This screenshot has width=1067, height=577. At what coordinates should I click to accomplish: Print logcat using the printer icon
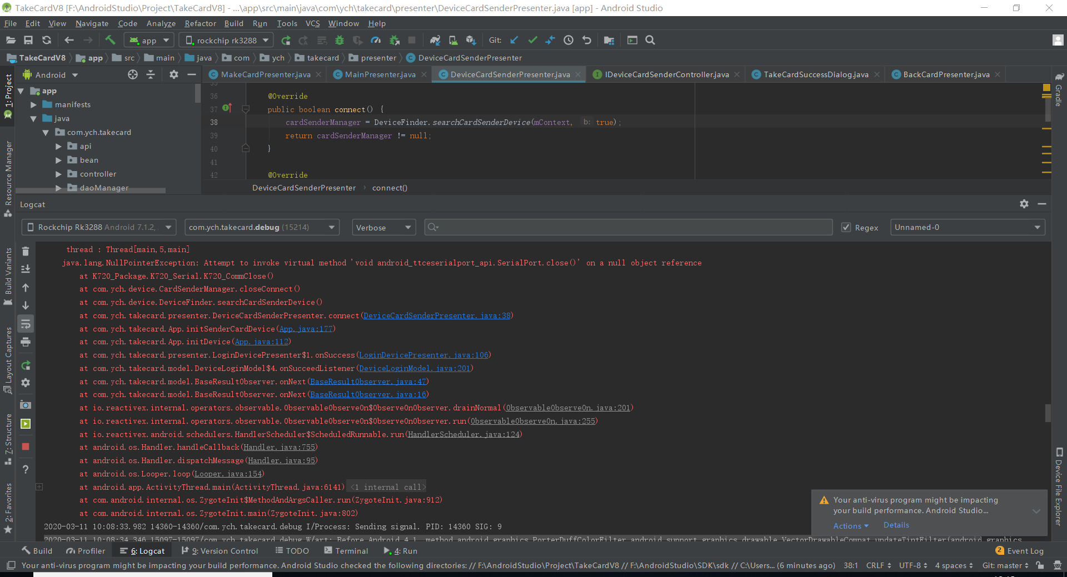(x=26, y=342)
